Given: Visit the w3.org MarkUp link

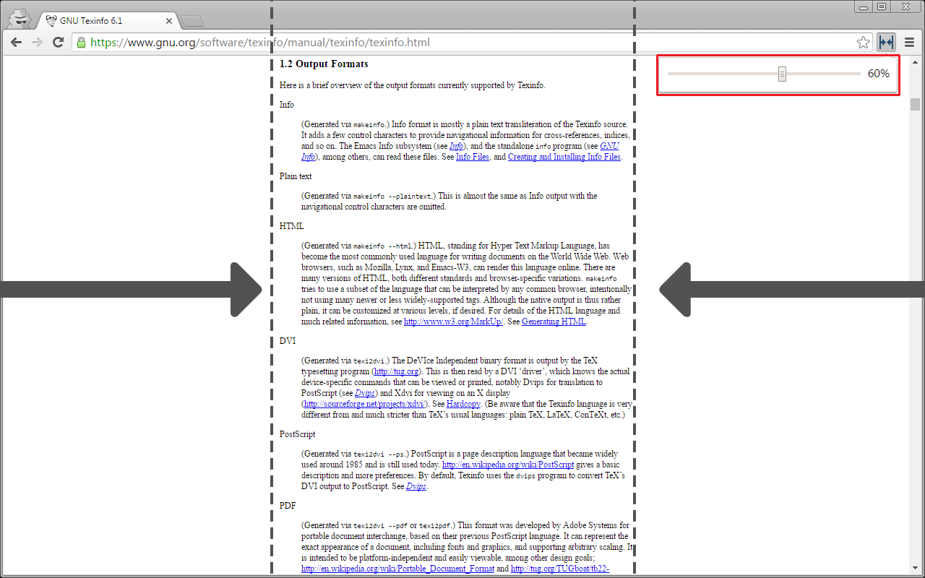Looking at the screenshot, I should pos(453,322).
